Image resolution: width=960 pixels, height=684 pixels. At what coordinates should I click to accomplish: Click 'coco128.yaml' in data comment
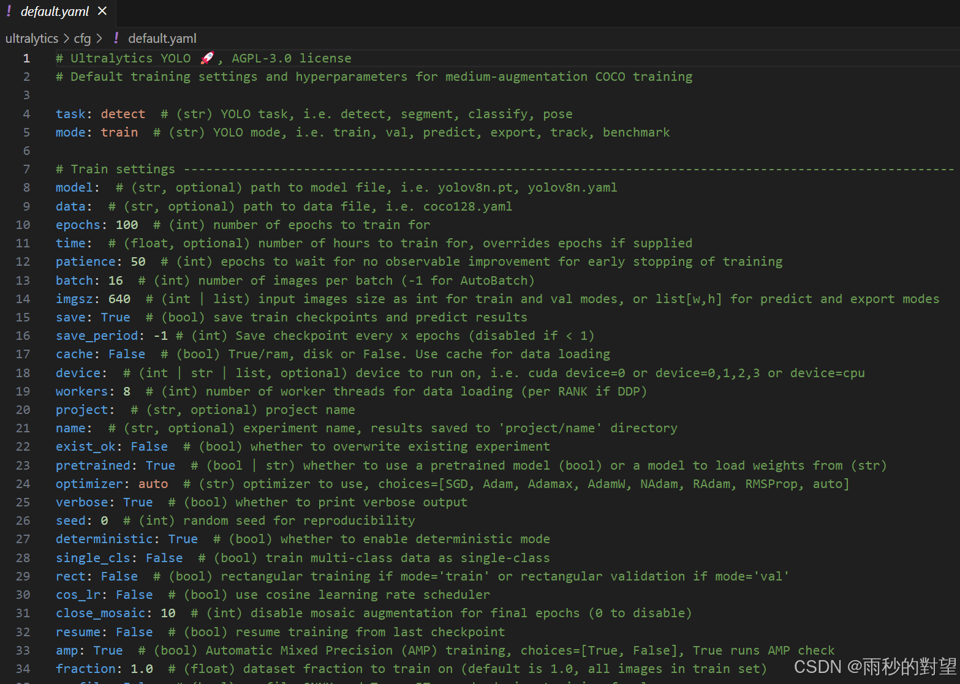click(467, 206)
